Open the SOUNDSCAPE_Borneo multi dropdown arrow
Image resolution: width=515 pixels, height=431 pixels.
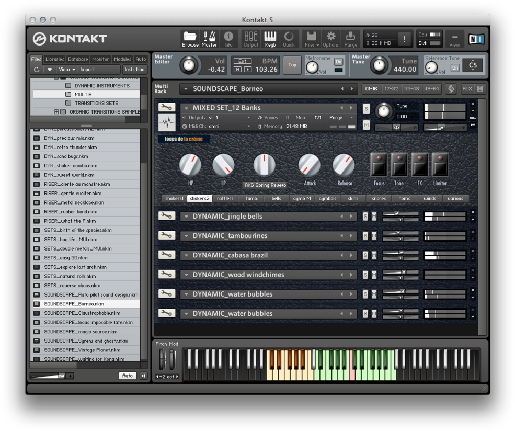click(186, 89)
